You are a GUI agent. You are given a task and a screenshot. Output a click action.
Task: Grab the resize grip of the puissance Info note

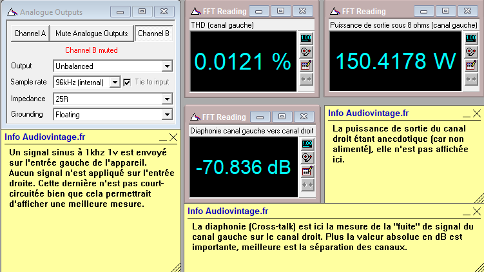click(x=479, y=199)
